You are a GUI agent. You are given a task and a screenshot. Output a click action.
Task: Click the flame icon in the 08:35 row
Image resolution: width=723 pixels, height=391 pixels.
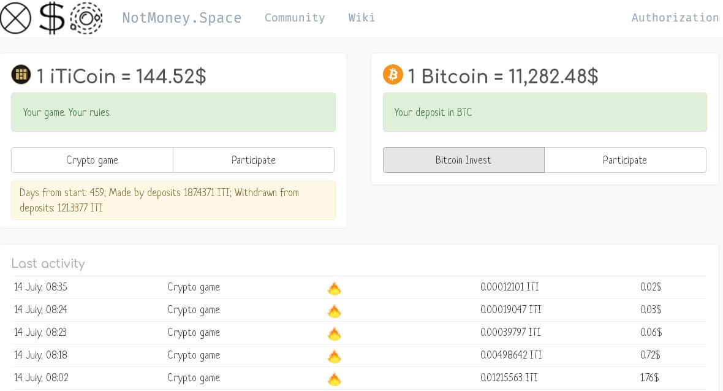[x=335, y=288]
